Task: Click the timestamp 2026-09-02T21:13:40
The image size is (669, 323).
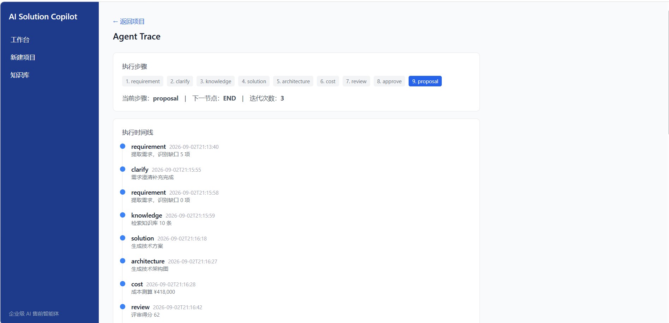Action: click(194, 147)
